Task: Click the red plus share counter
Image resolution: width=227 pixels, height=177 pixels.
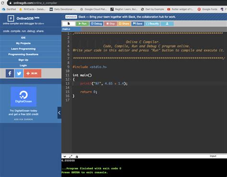Action: point(33,73)
